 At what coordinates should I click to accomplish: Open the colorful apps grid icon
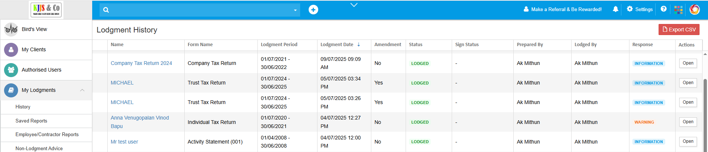pos(678,10)
